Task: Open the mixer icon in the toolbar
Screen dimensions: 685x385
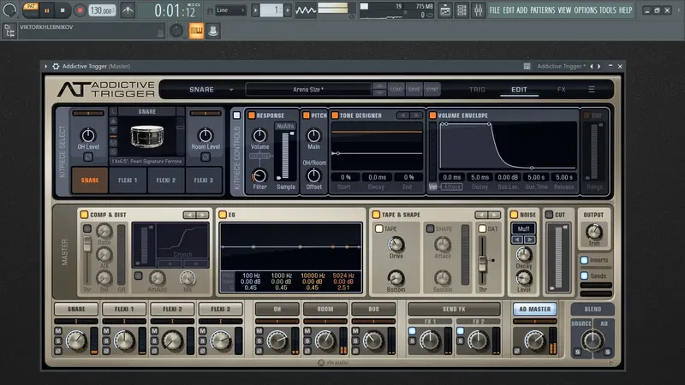Action: pos(478,10)
